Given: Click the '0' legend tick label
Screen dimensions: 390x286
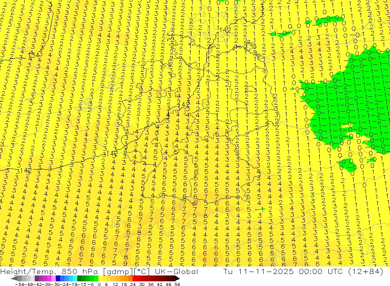Looking at the screenshot, I should [99, 284].
